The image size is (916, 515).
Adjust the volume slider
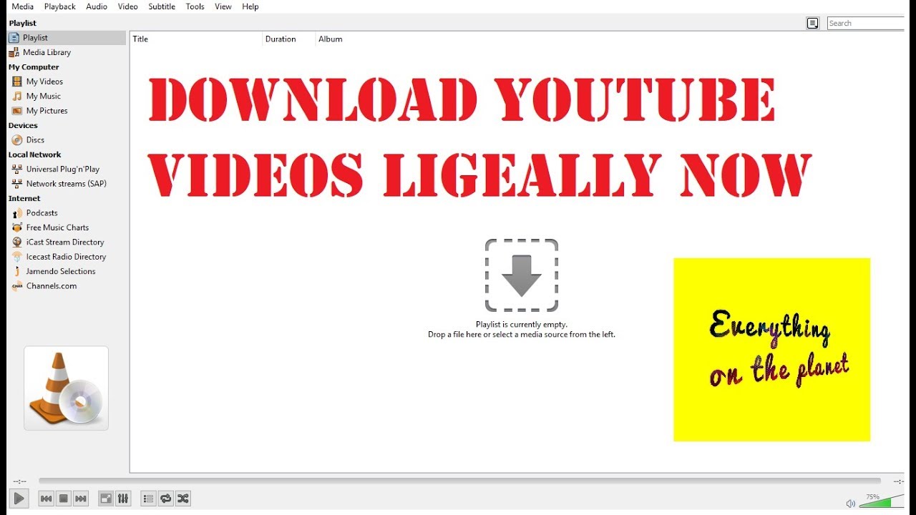pyautogui.click(x=881, y=501)
